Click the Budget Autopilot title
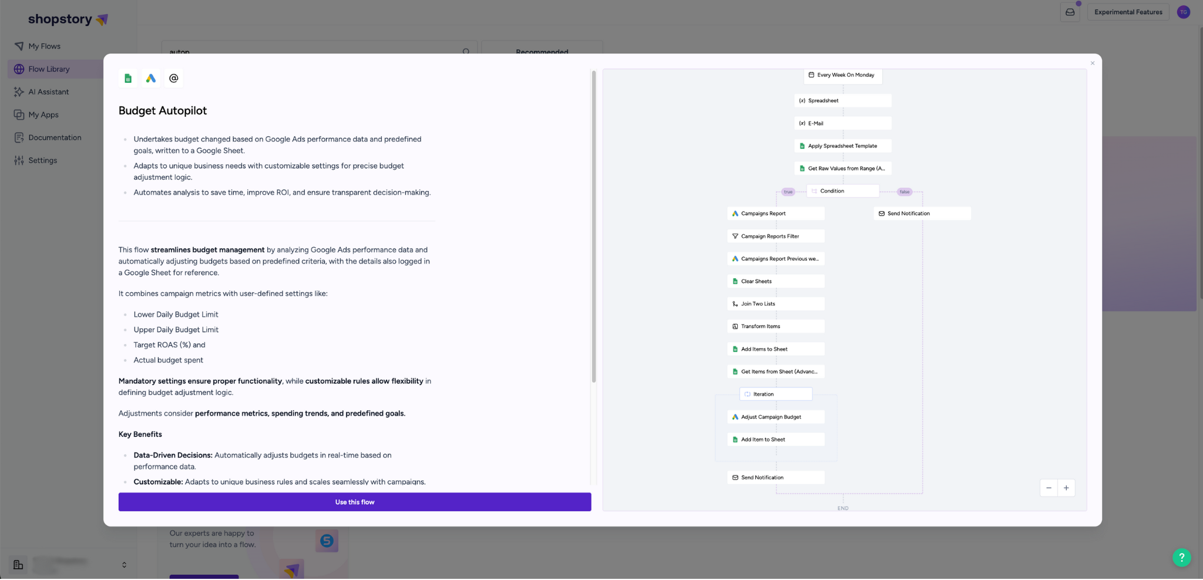This screenshot has width=1203, height=580. tap(163, 111)
